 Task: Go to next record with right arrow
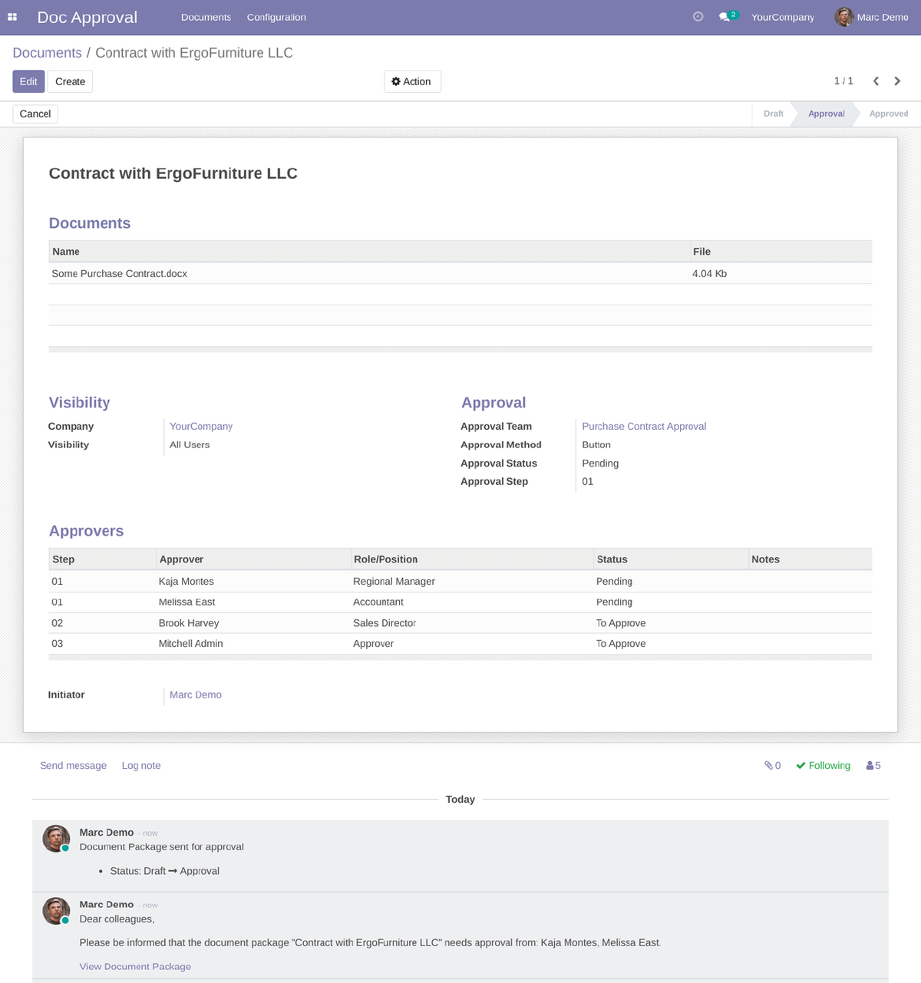(x=897, y=81)
